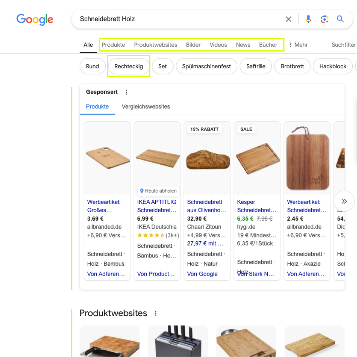Click the SALE badge
357x357 pixels.
pos(246,129)
